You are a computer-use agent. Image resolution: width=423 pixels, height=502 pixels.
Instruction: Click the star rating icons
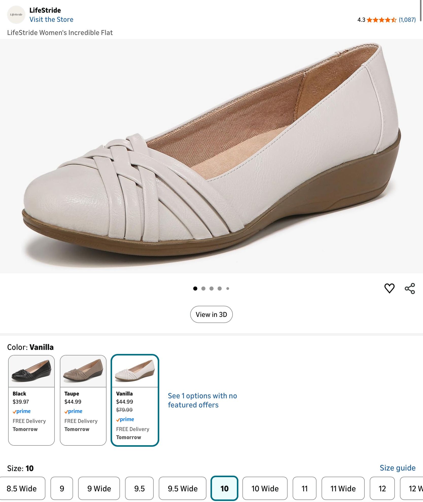(381, 20)
